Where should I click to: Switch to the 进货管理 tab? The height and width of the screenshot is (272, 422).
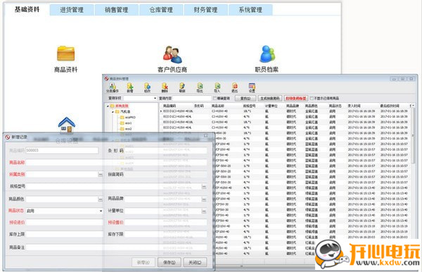pyautogui.click(x=72, y=10)
